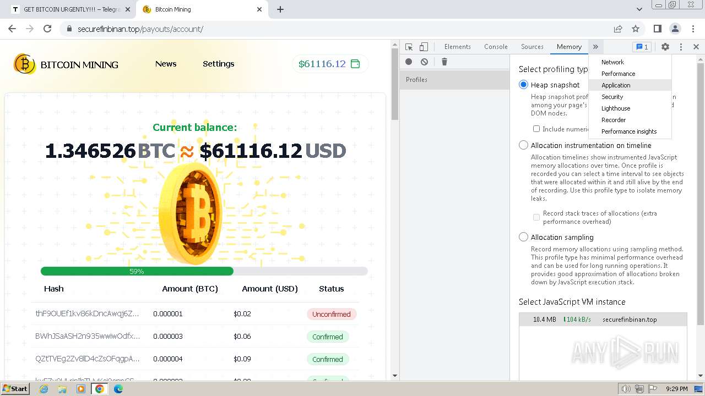The height and width of the screenshot is (396, 705).
Task: Click the share page icon
Action: (618, 29)
